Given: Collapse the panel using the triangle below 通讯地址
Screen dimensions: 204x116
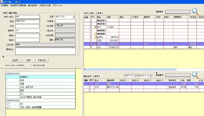Looking at the screenshot, I should click(x=3, y=57).
